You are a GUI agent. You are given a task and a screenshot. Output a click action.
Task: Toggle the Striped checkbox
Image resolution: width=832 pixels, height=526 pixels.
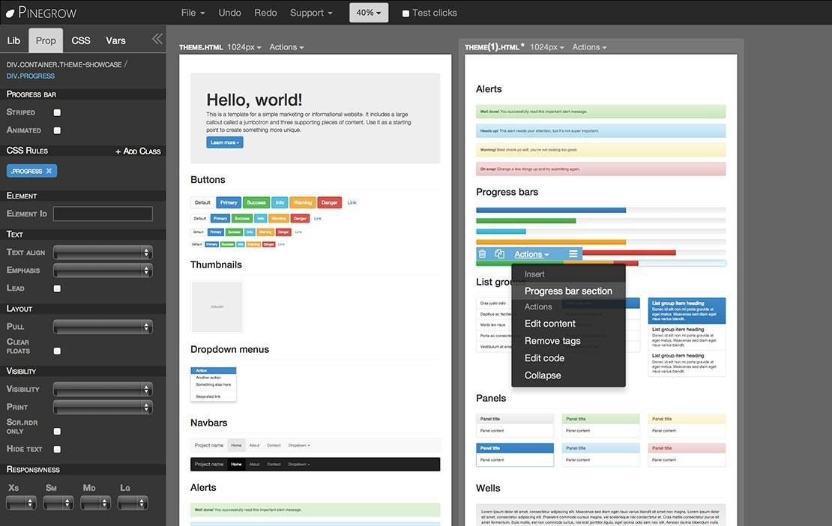[x=57, y=112]
